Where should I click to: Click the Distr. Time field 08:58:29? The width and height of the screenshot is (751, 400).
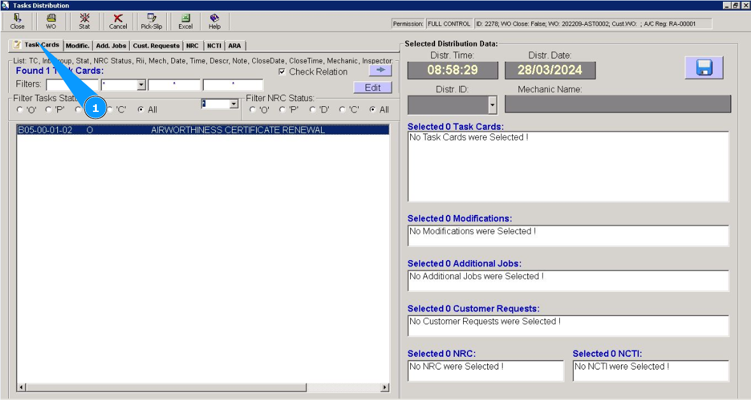click(x=453, y=70)
